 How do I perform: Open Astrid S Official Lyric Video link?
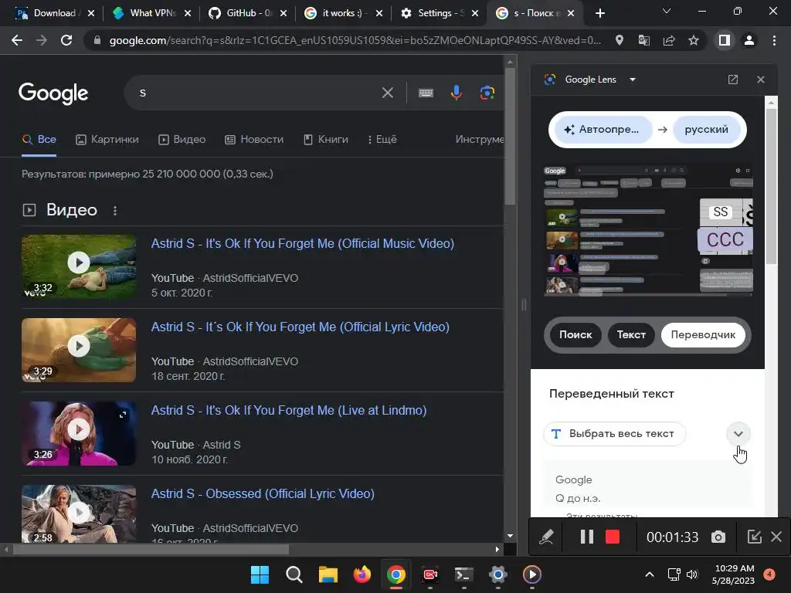click(x=300, y=327)
